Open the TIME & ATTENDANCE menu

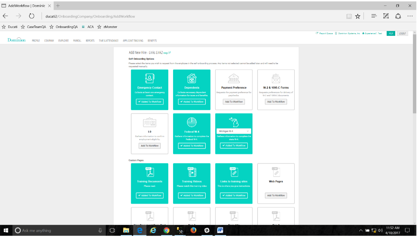point(109,41)
